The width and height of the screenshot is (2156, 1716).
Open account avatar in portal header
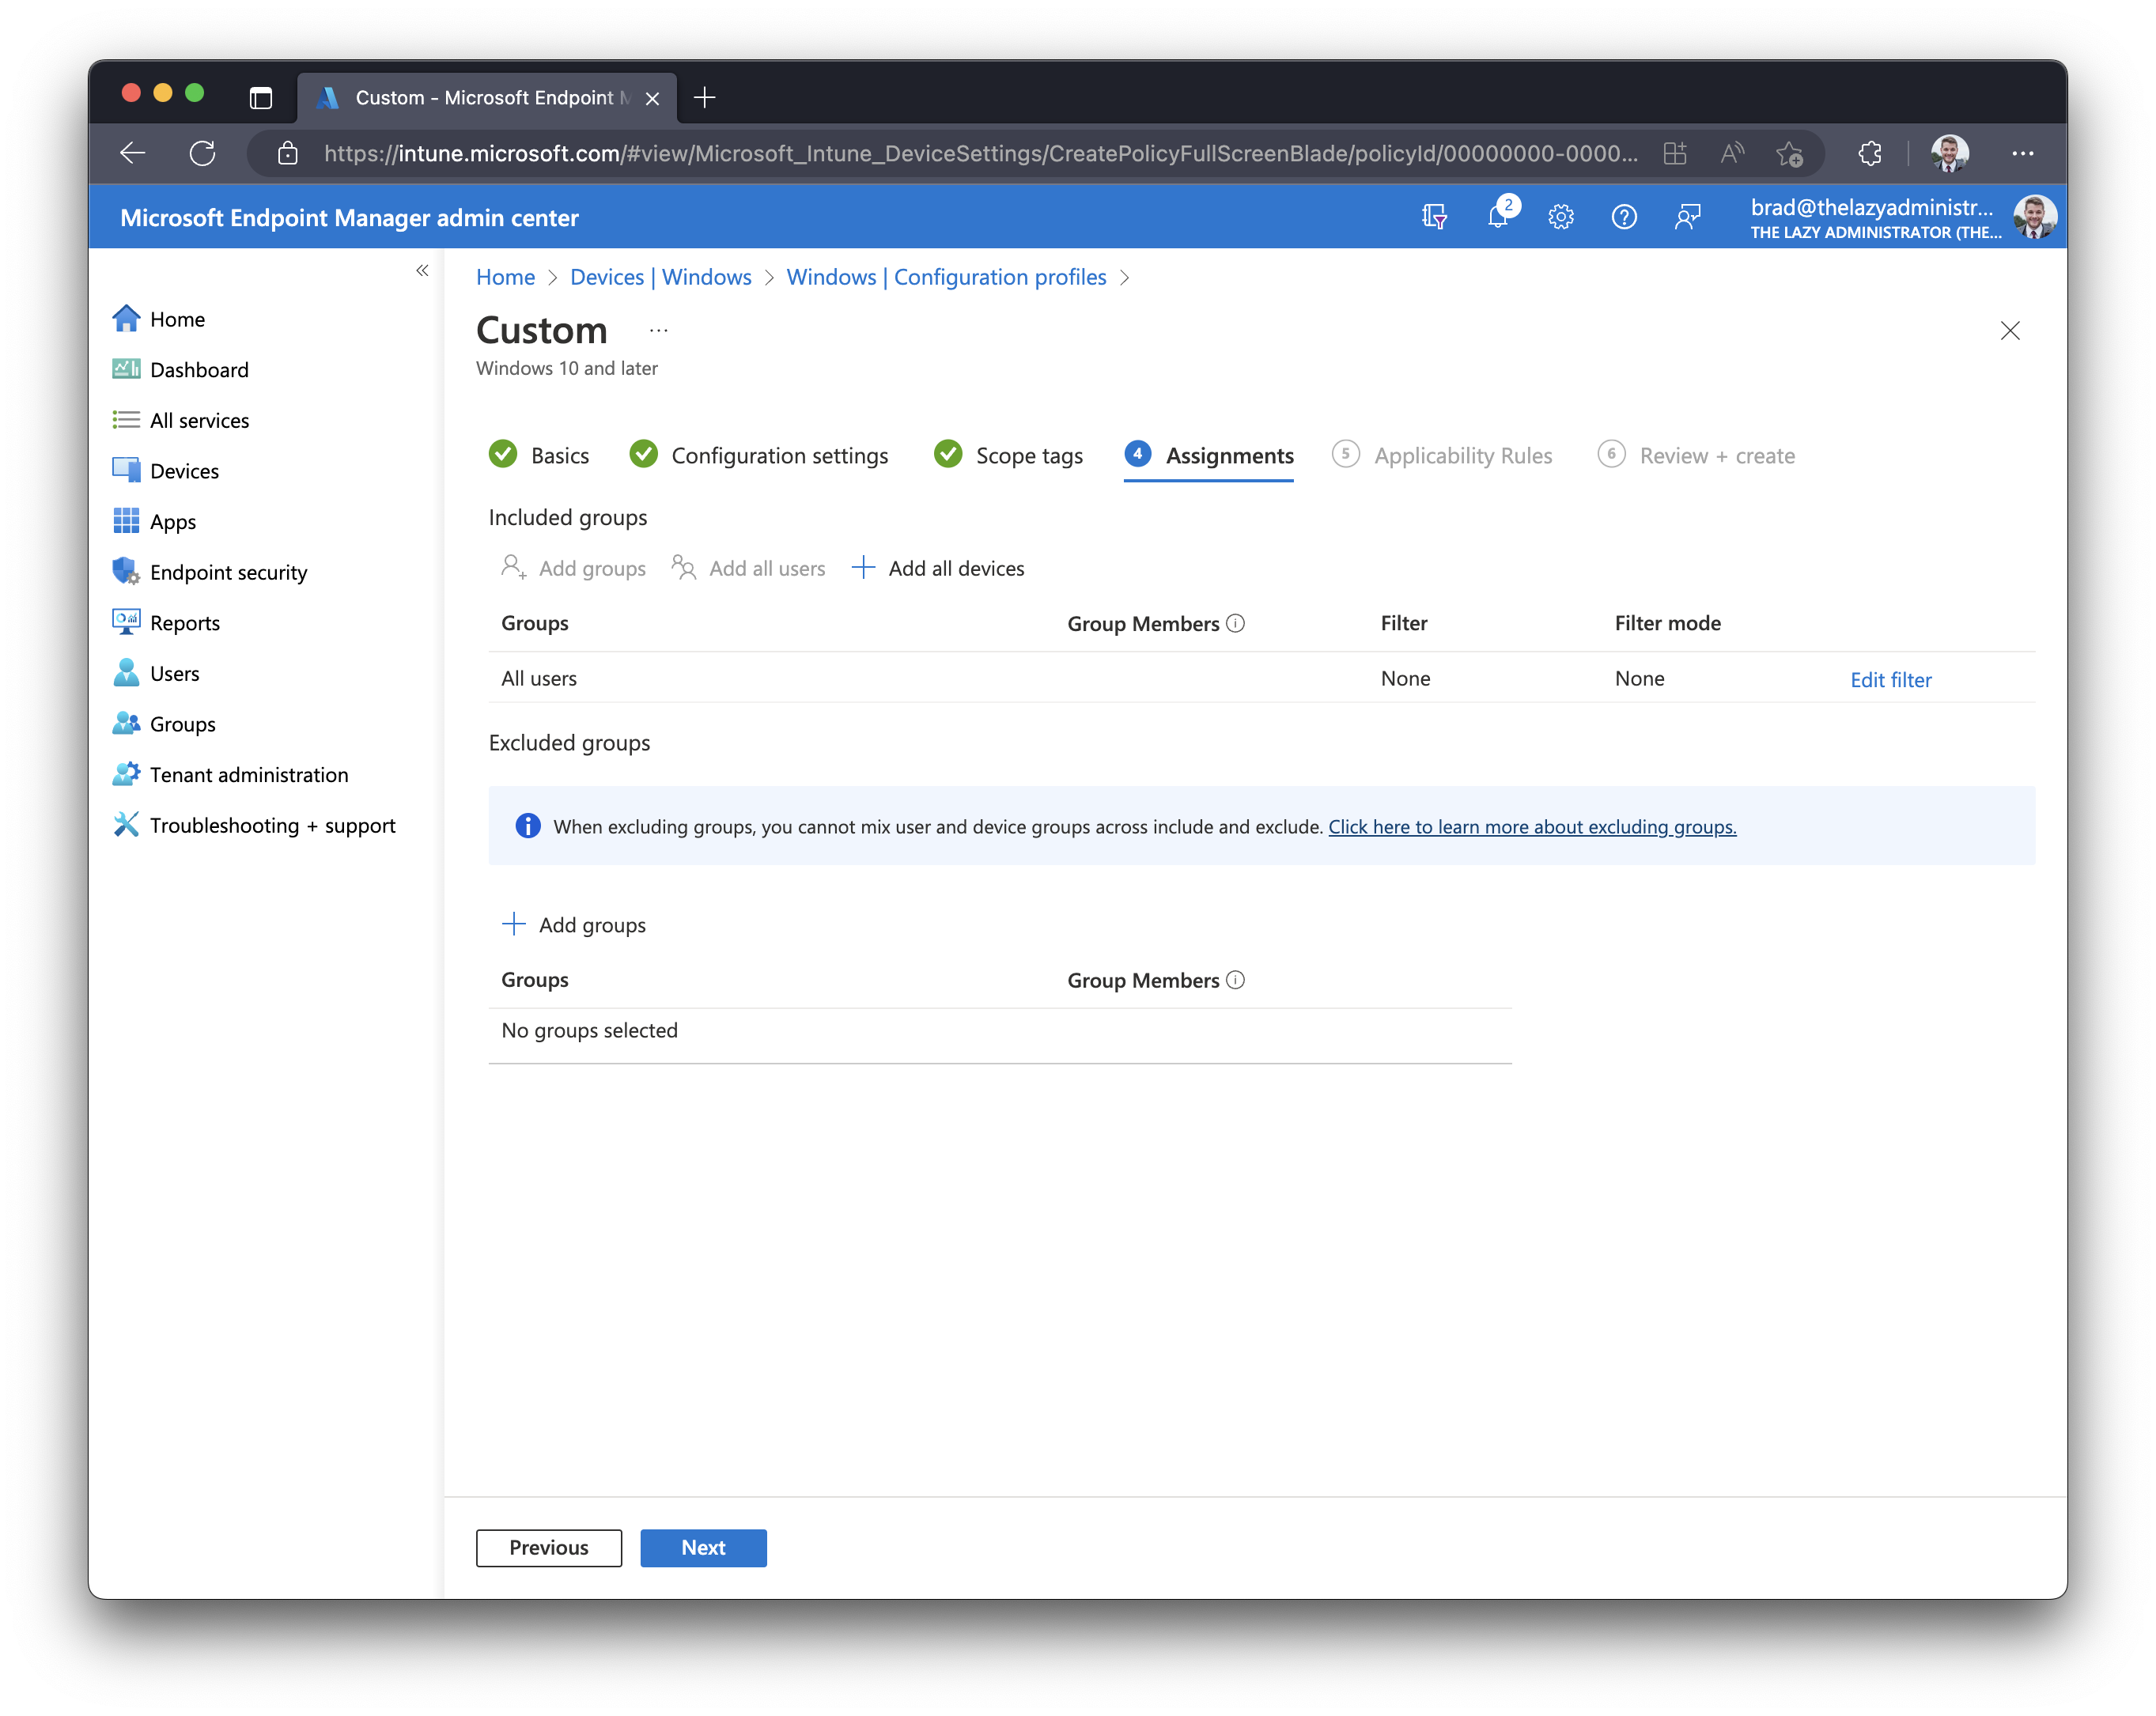coord(2034,217)
